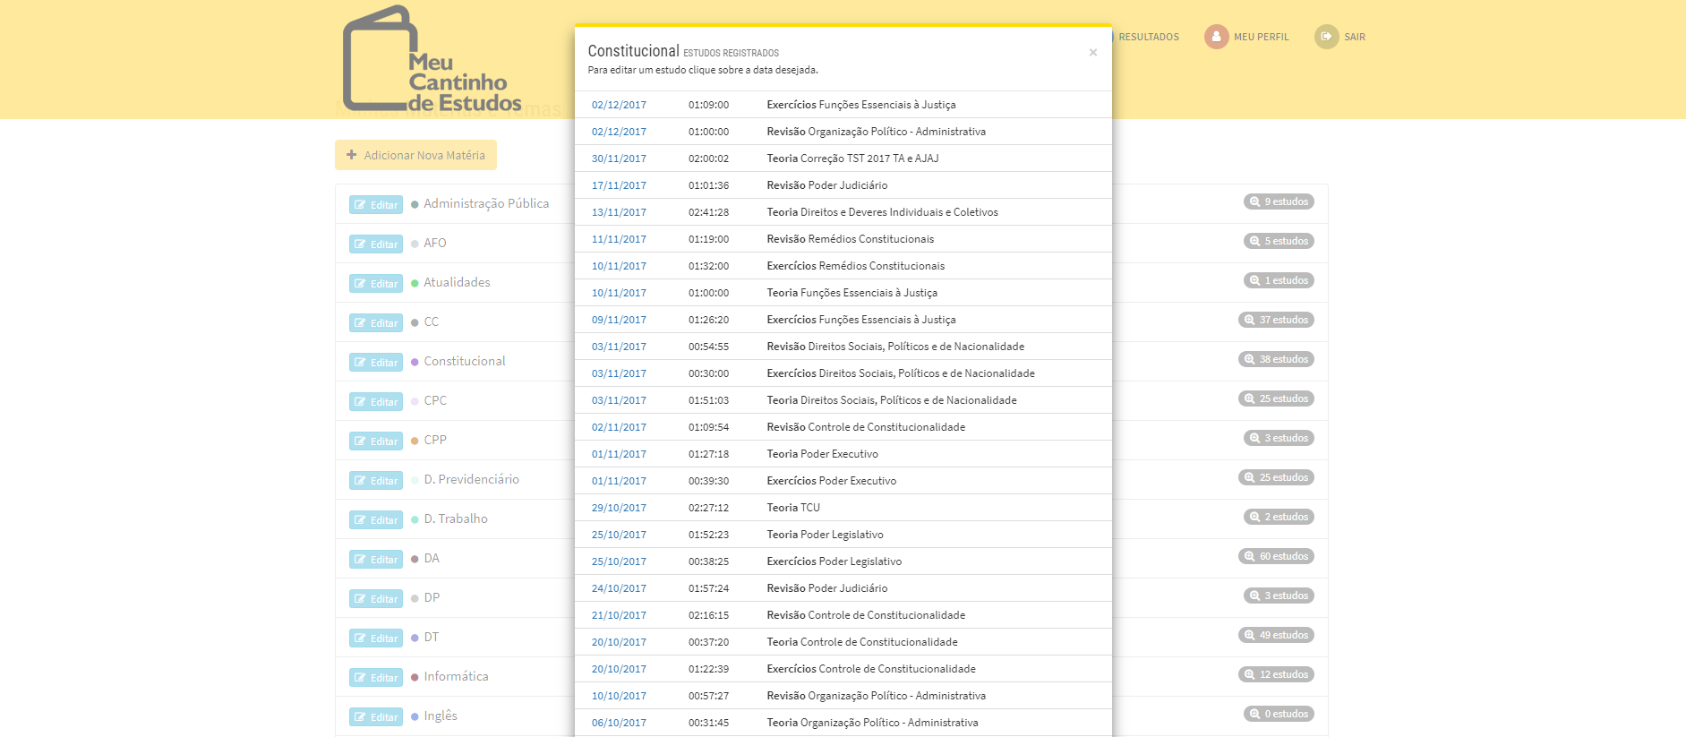The width and height of the screenshot is (1686, 737).
Task: Select text Teoria Poder Legislativo
Action: tap(825, 535)
